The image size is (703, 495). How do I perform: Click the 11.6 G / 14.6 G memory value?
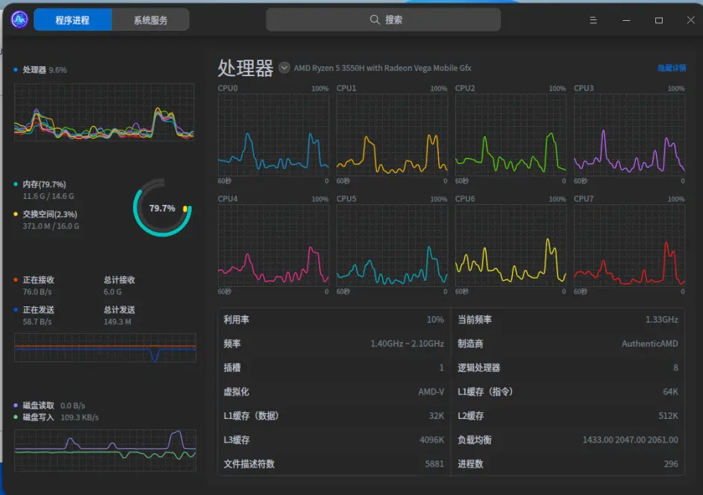pos(49,196)
